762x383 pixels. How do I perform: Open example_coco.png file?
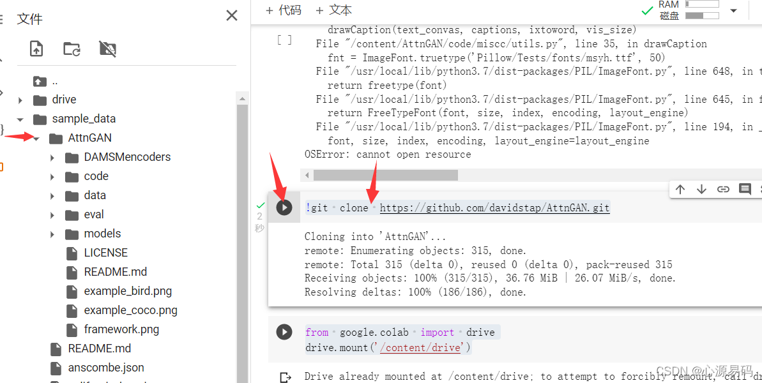[131, 310]
